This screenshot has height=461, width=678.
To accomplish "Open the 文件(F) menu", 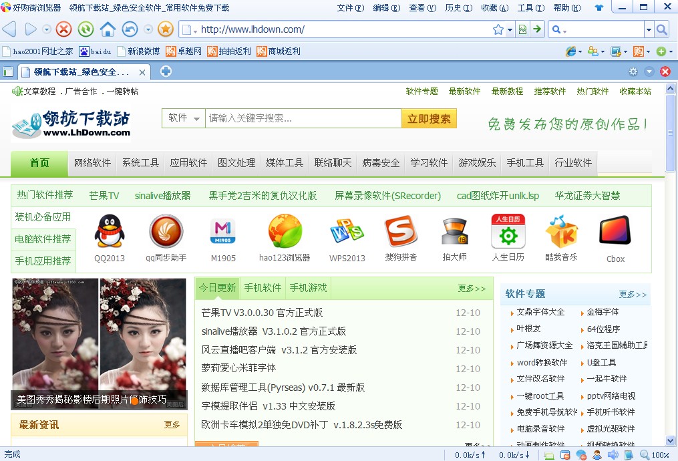I will click(x=351, y=8).
